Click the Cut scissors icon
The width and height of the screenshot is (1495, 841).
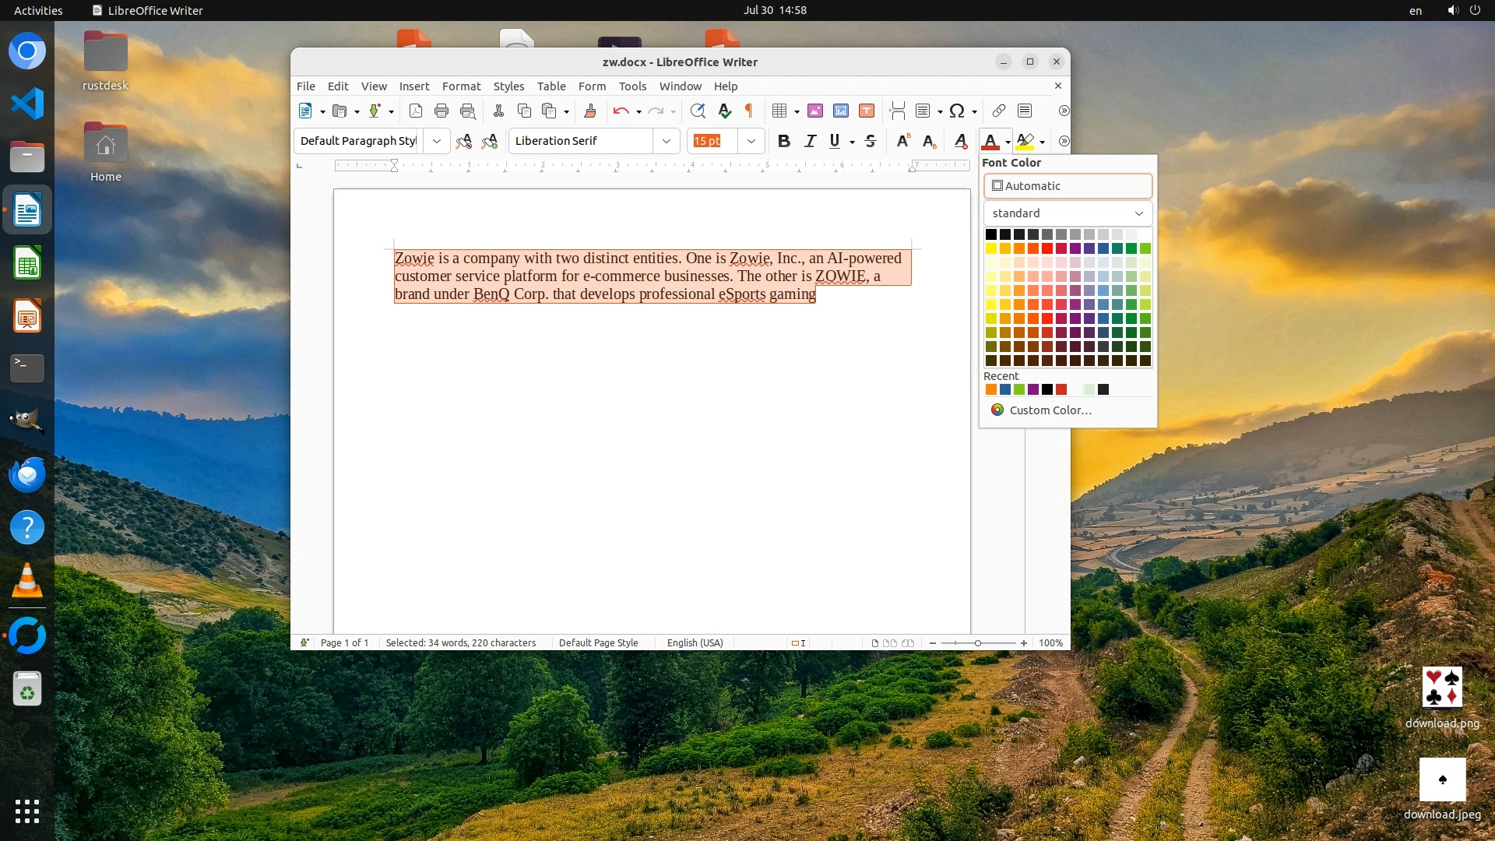(x=498, y=111)
